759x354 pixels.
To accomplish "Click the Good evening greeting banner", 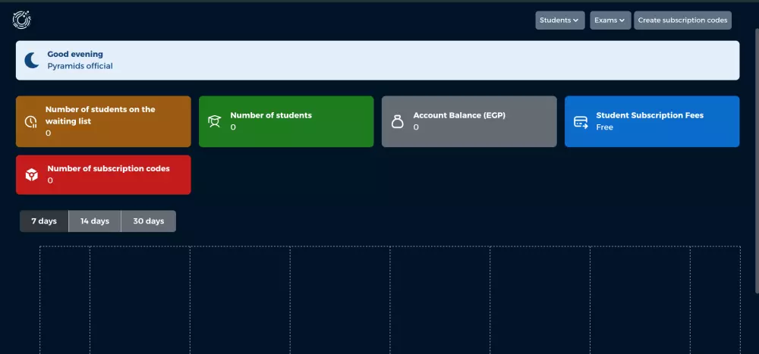I will 377,61.
